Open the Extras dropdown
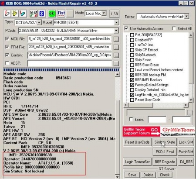Viewport: 196px width, 179px height. [186, 17]
